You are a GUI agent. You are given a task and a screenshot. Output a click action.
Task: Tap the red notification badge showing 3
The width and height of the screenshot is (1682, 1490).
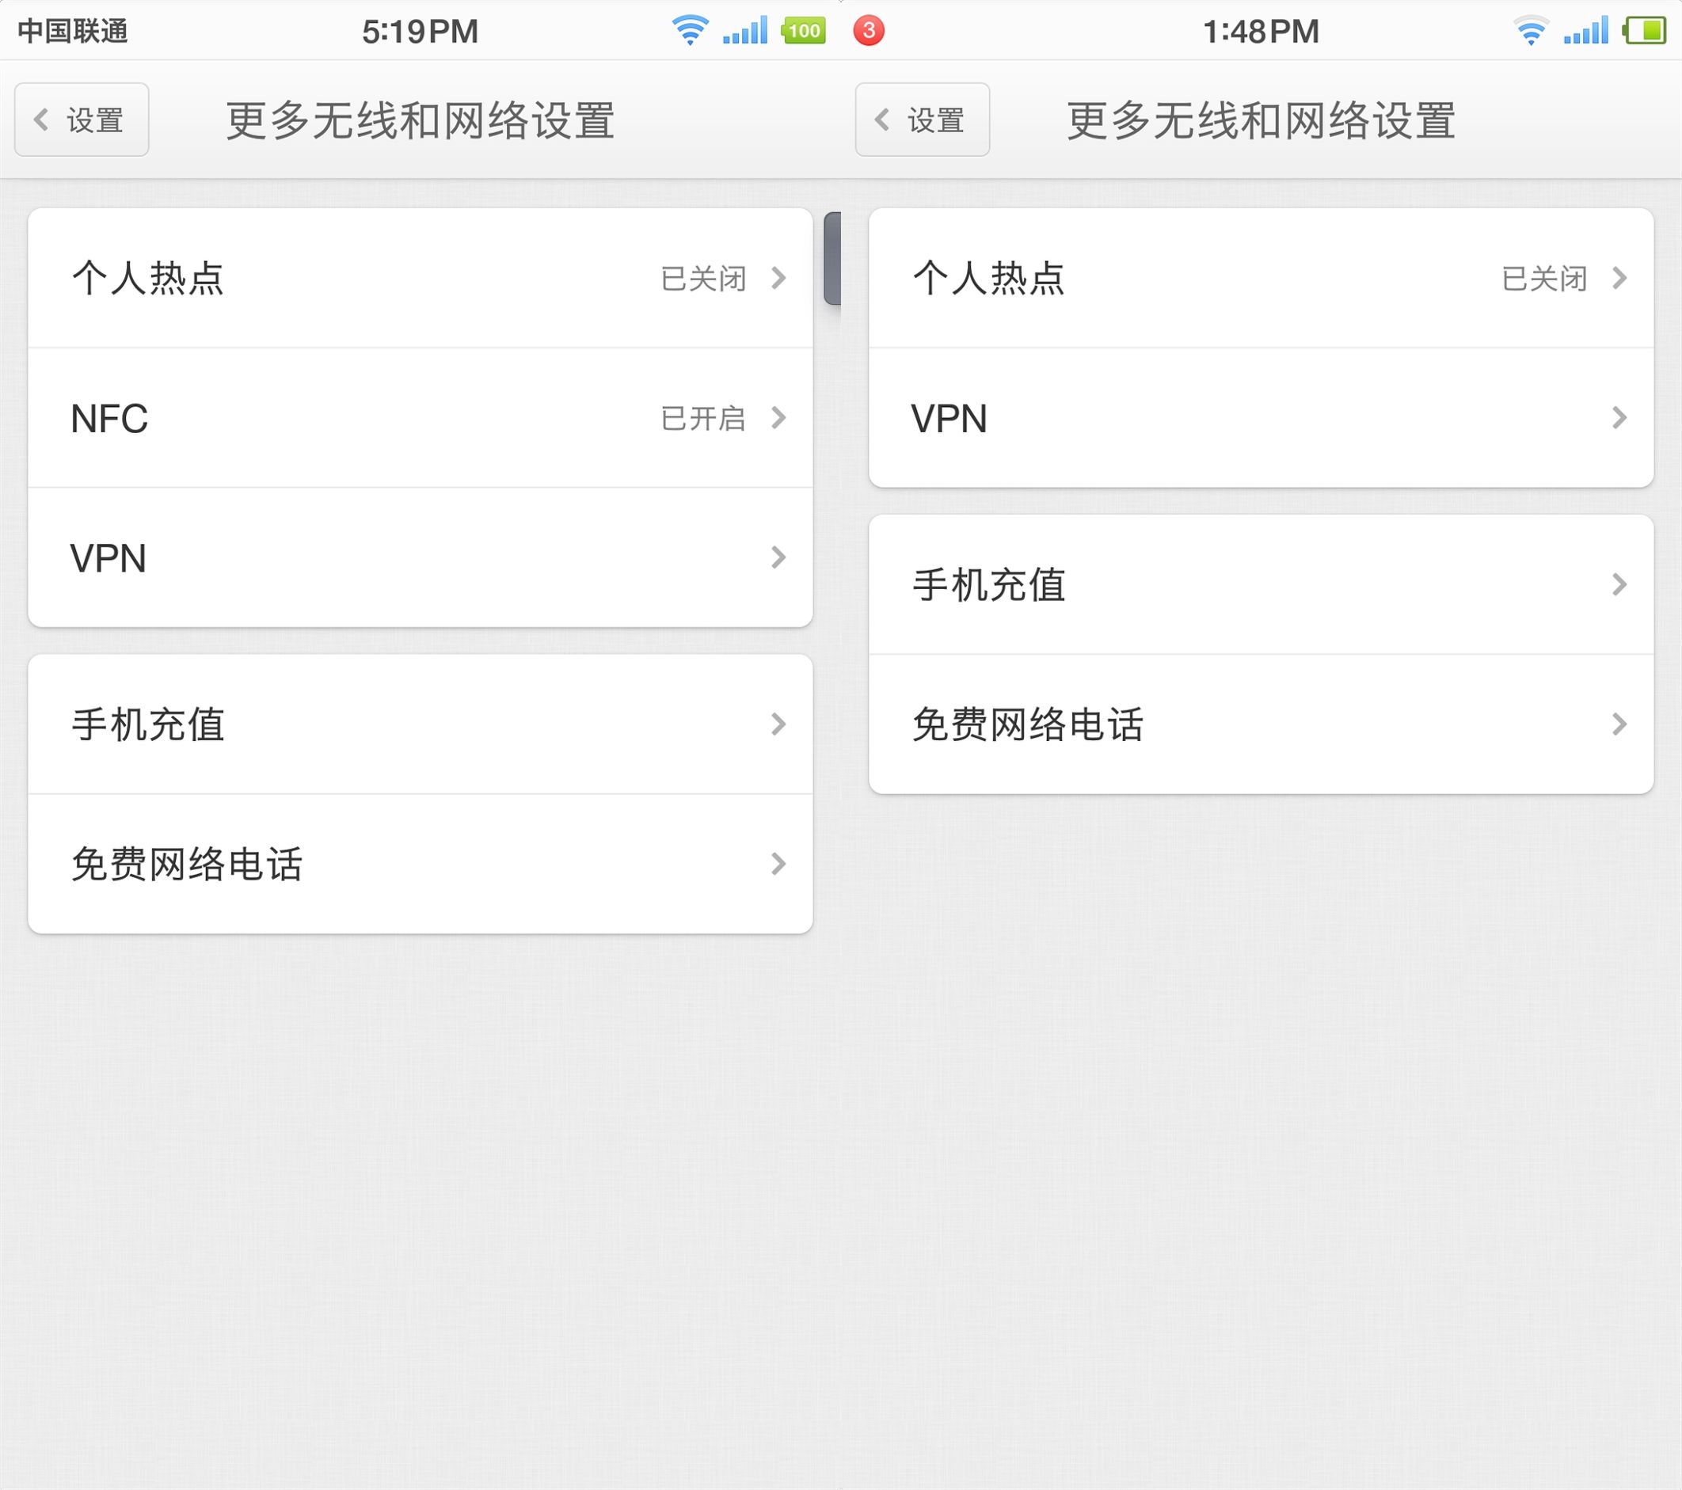point(868,31)
